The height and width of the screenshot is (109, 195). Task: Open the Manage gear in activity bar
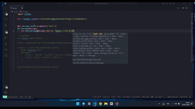click(6, 92)
